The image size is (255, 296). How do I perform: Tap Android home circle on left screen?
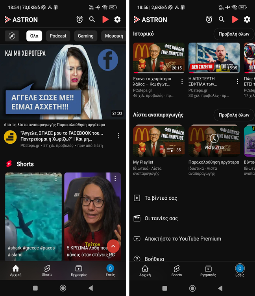63,288
